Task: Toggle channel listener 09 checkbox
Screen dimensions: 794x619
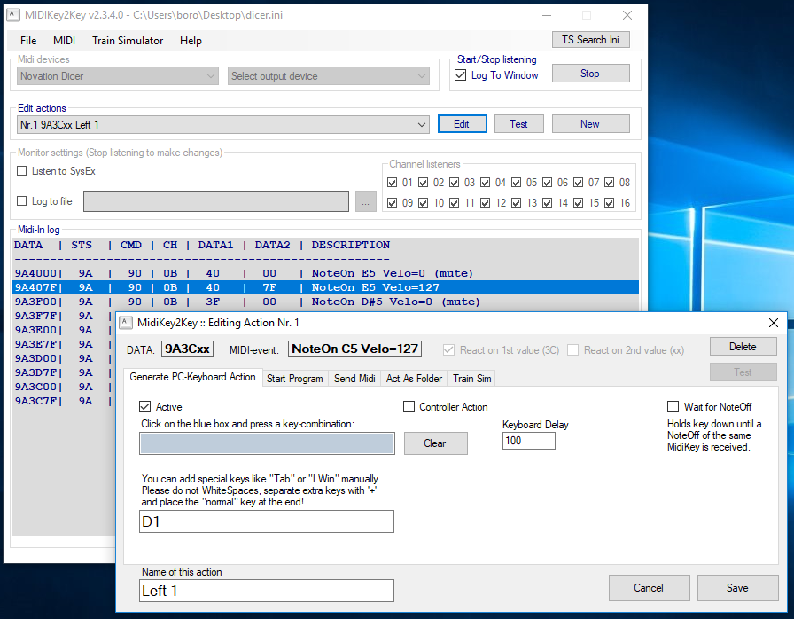Action: (392, 202)
